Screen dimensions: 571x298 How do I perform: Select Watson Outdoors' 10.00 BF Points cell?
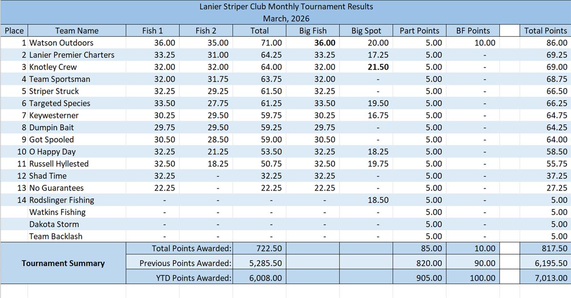coord(484,43)
